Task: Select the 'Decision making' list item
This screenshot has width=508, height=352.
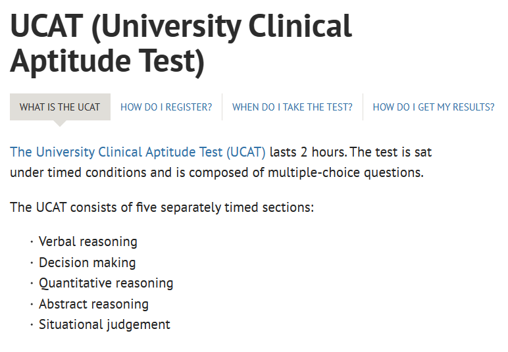Action: [87, 263]
